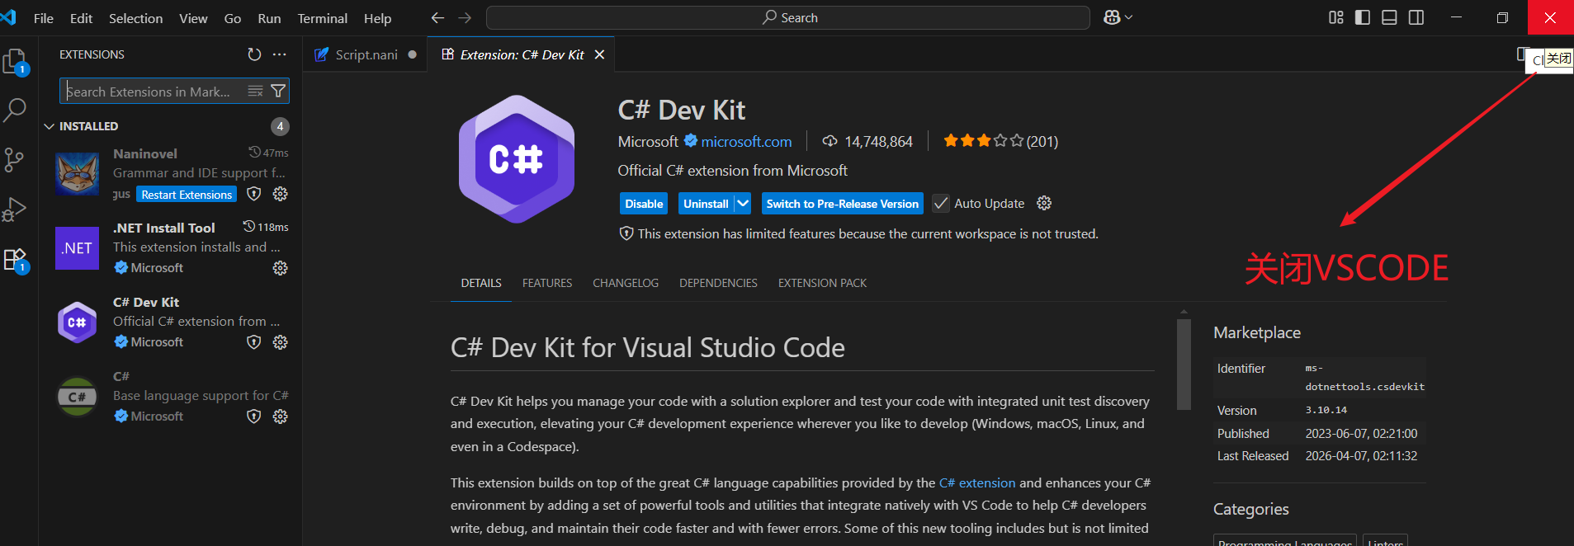Toggle the bottom panel visibility
The height and width of the screenshot is (546, 1574).
(1389, 17)
